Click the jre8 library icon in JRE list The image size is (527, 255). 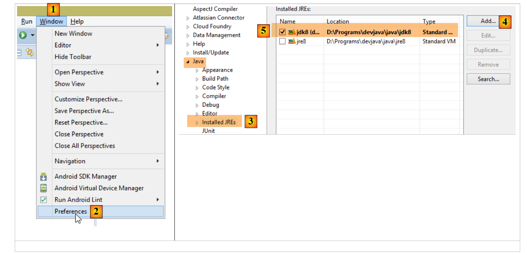point(292,41)
